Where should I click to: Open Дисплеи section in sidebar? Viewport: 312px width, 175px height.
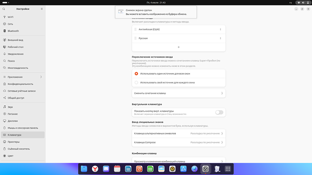(x=13, y=121)
